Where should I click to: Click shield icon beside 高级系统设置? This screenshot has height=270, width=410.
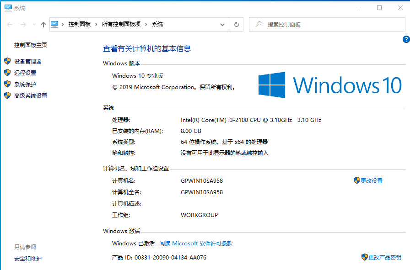tap(7, 95)
